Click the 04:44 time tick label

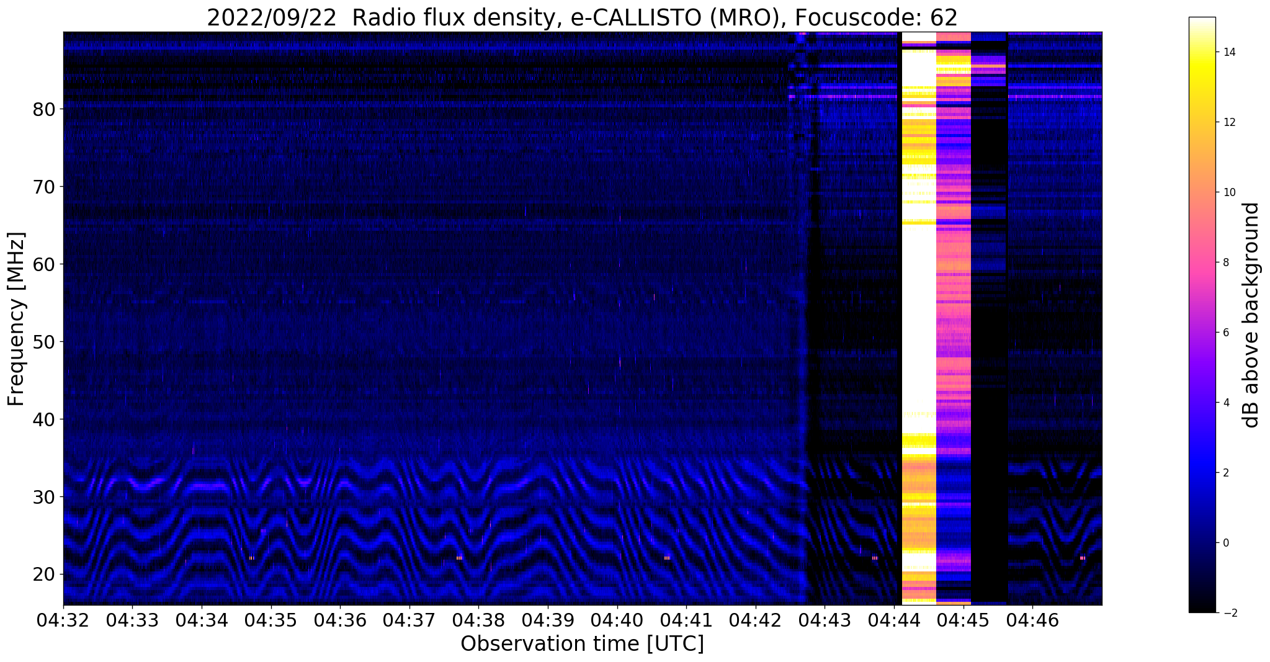point(894,620)
